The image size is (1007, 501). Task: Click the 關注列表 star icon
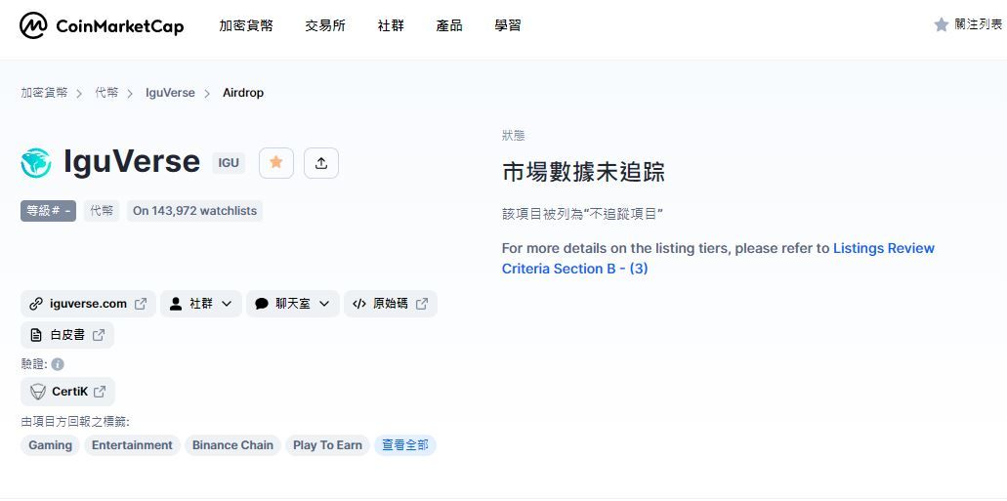click(x=942, y=25)
